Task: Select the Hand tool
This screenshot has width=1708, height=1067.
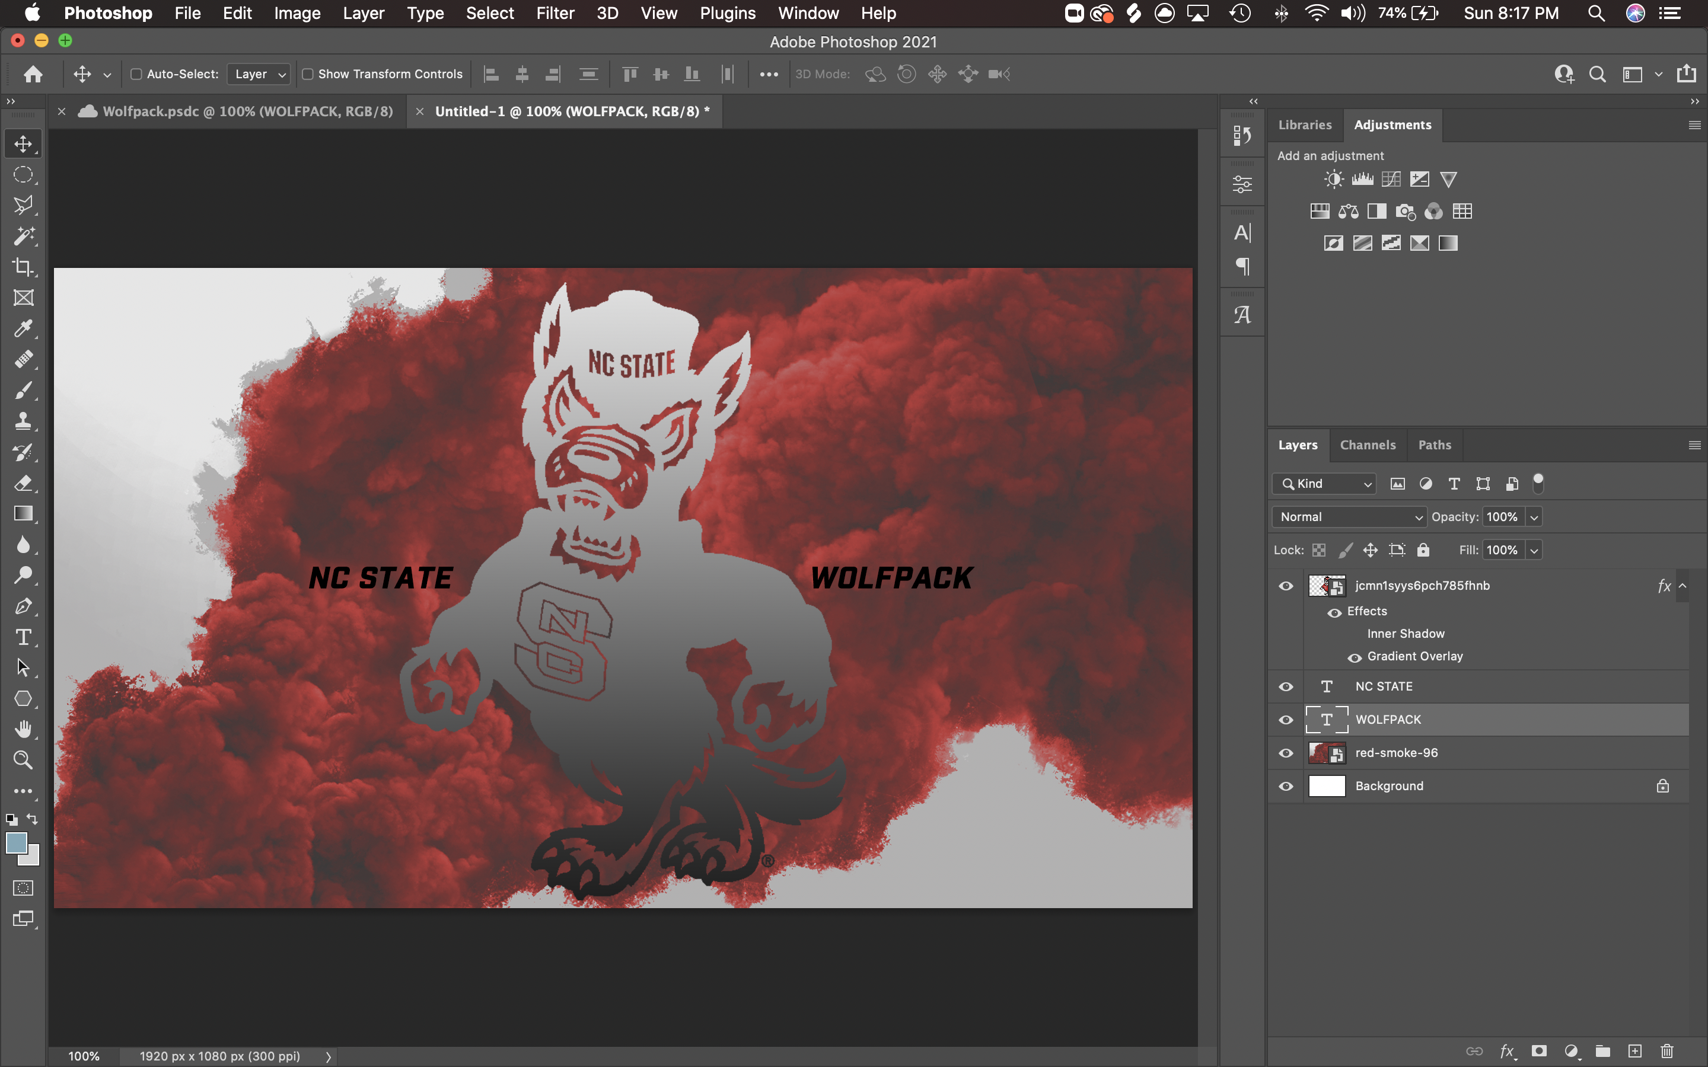Action: (x=23, y=729)
